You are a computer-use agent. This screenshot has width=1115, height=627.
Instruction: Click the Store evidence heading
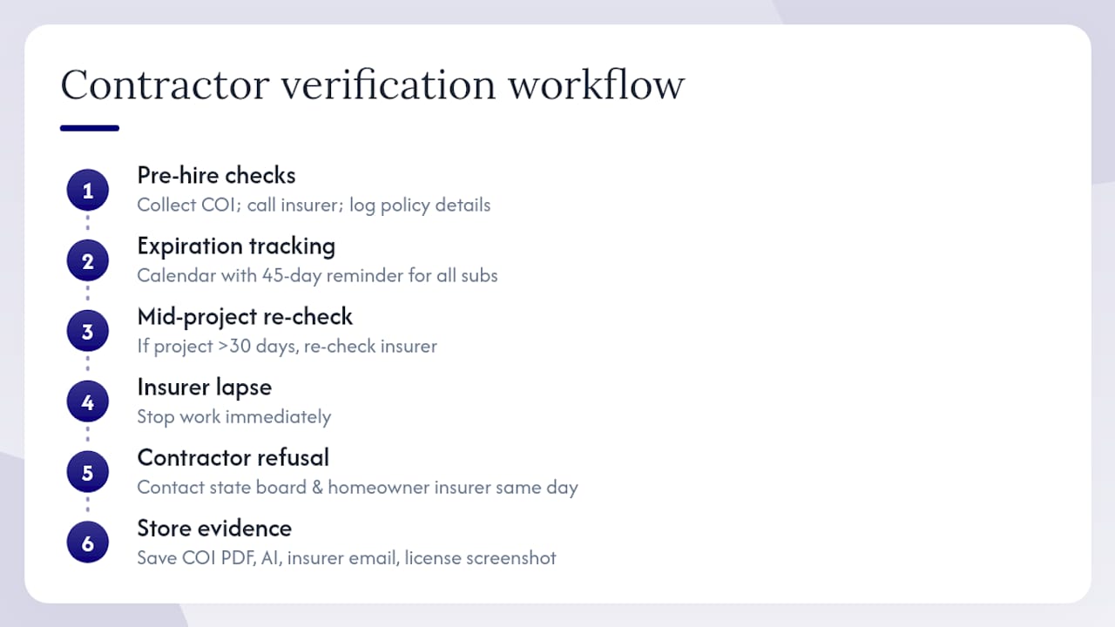pos(214,528)
